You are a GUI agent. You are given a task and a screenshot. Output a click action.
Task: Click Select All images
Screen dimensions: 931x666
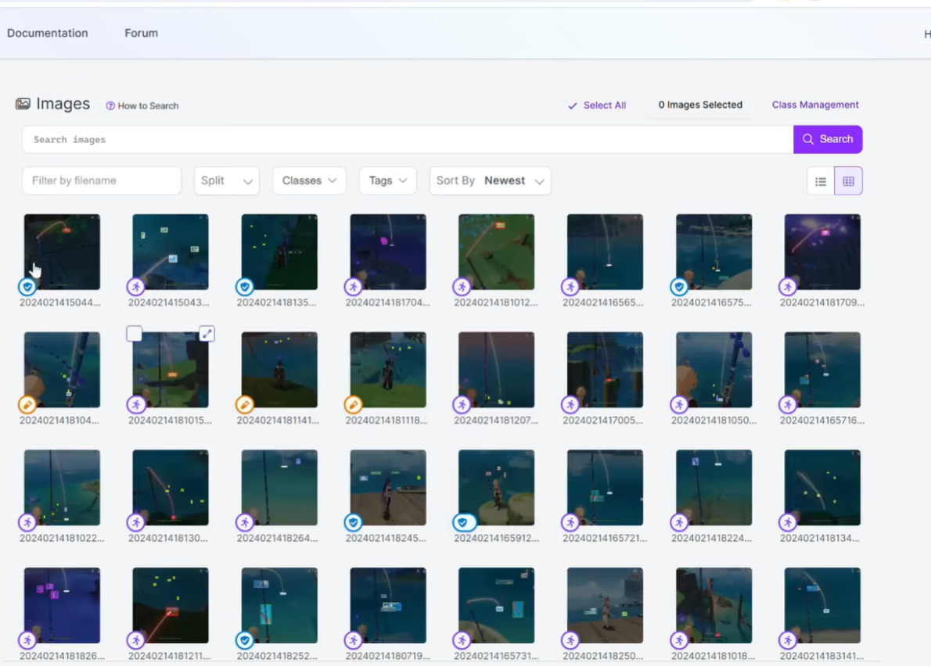(x=597, y=106)
